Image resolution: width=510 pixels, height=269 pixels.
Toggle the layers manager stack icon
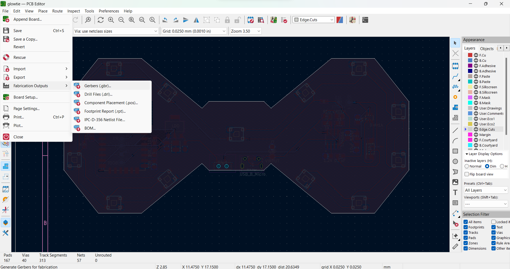coord(6,223)
